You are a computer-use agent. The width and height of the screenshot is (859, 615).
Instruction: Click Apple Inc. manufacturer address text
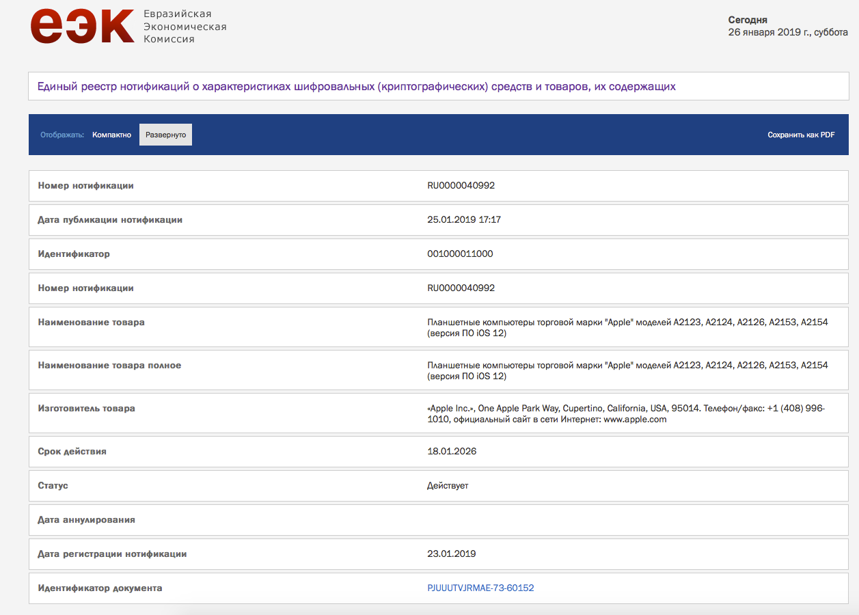626,413
